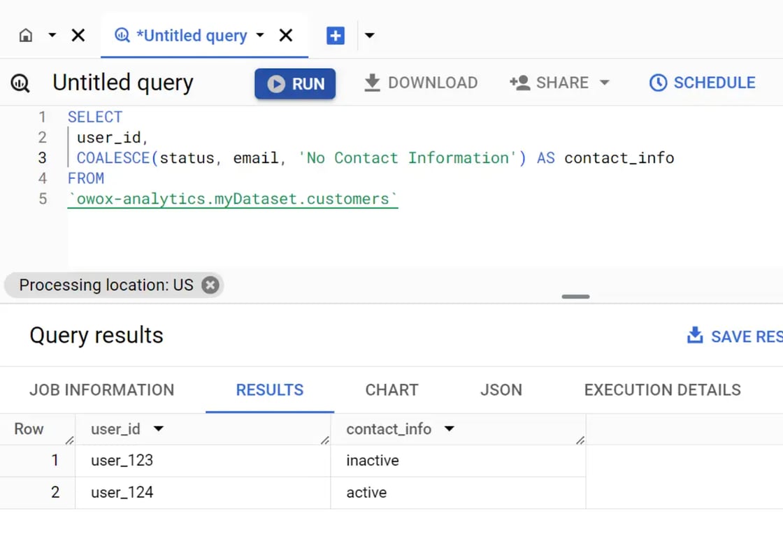783x537 pixels.
Task: Click line number 3 in the editor gutter
Action: (43, 158)
